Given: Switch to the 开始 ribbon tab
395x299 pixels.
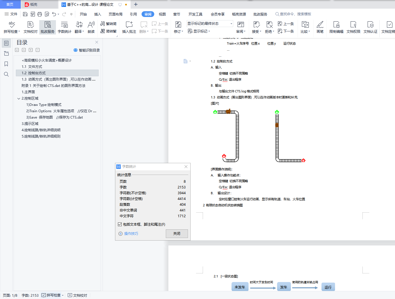Looking at the screenshot, I should (x=83, y=14).
